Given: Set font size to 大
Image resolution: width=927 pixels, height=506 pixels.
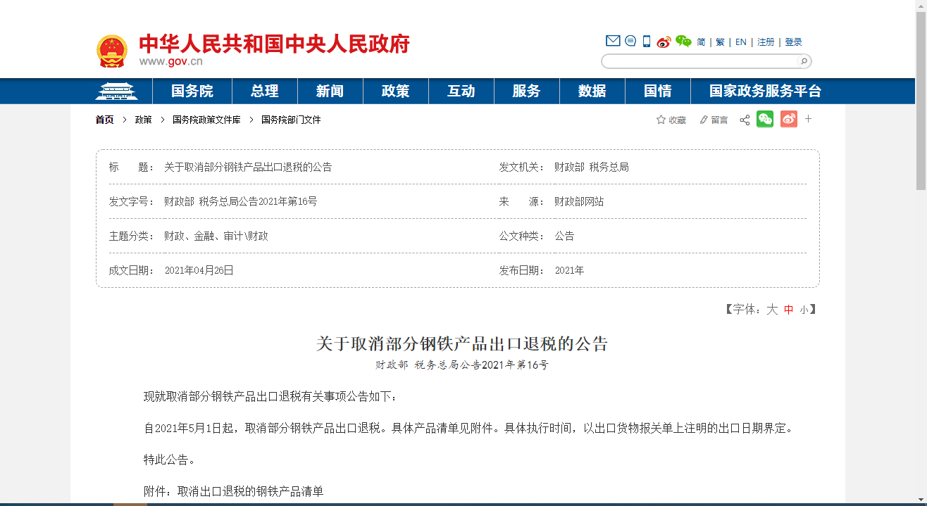Looking at the screenshot, I should [x=773, y=309].
